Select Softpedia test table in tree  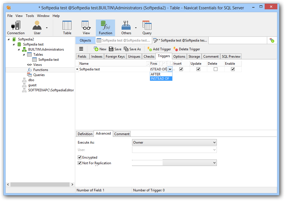(49, 60)
